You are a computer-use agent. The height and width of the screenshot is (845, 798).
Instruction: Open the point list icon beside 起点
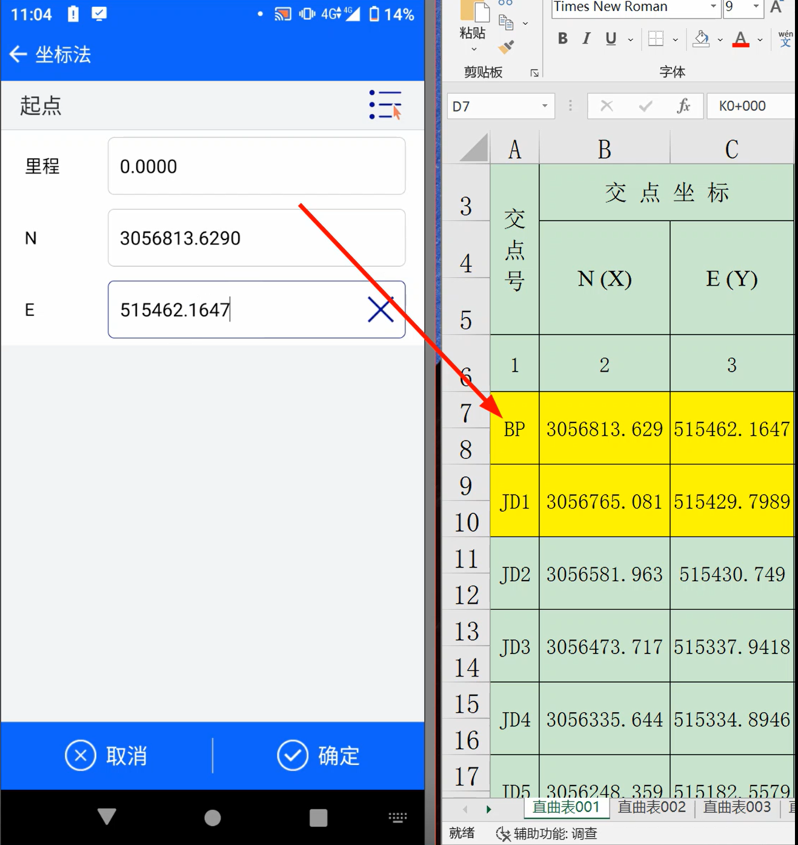(x=385, y=105)
